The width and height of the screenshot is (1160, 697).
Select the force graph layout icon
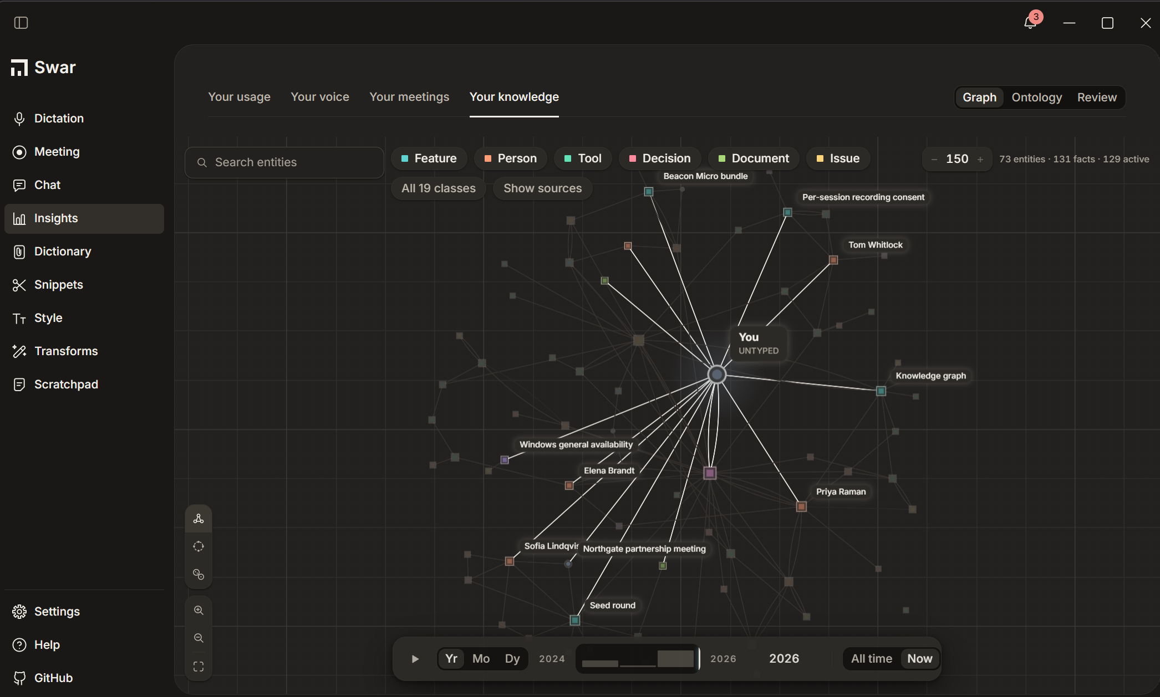coord(199,519)
